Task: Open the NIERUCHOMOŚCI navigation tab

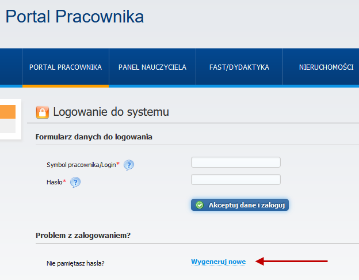Action: (326, 67)
